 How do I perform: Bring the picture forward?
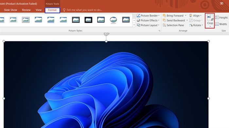[173, 16]
